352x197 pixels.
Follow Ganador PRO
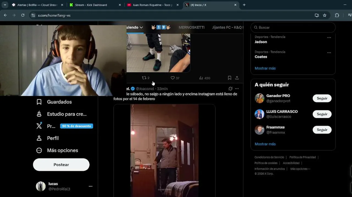322,98
